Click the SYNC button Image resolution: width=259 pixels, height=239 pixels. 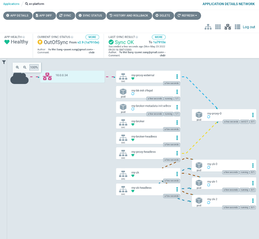(x=65, y=16)
